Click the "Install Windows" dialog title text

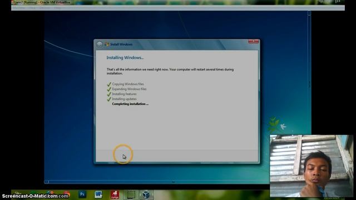121,44
